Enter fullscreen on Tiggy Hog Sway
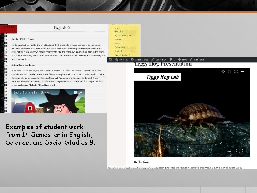The height and width of the screenshot is (193, 257). 236,71
